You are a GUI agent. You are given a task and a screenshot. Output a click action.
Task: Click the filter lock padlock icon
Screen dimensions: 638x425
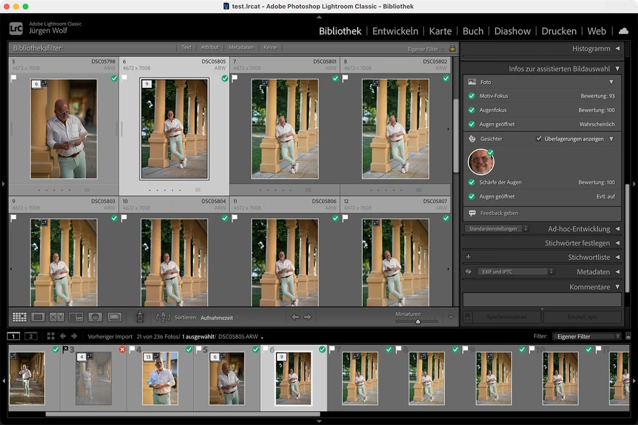(452, 48)
